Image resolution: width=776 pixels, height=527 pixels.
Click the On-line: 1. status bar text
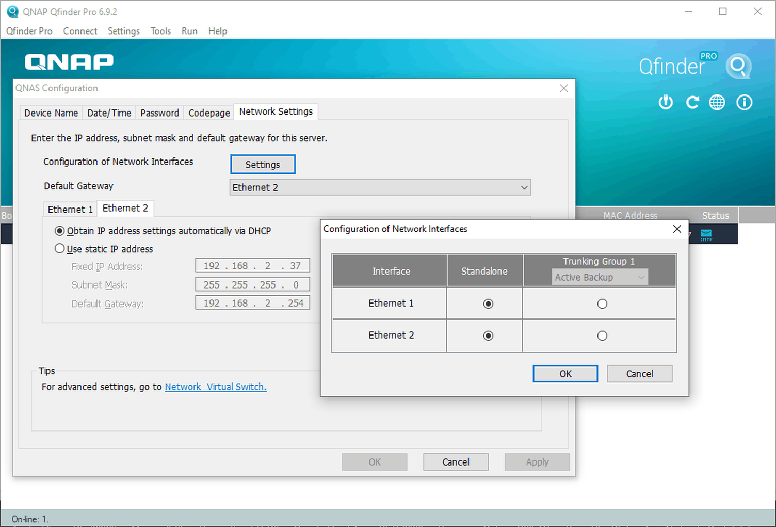coord(30,519)
